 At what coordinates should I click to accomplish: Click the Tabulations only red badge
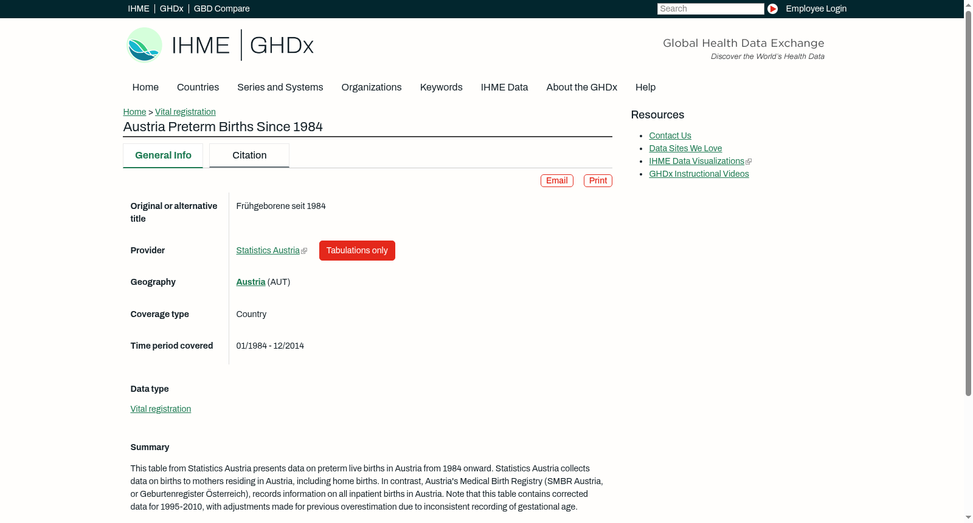coord(357,251)
